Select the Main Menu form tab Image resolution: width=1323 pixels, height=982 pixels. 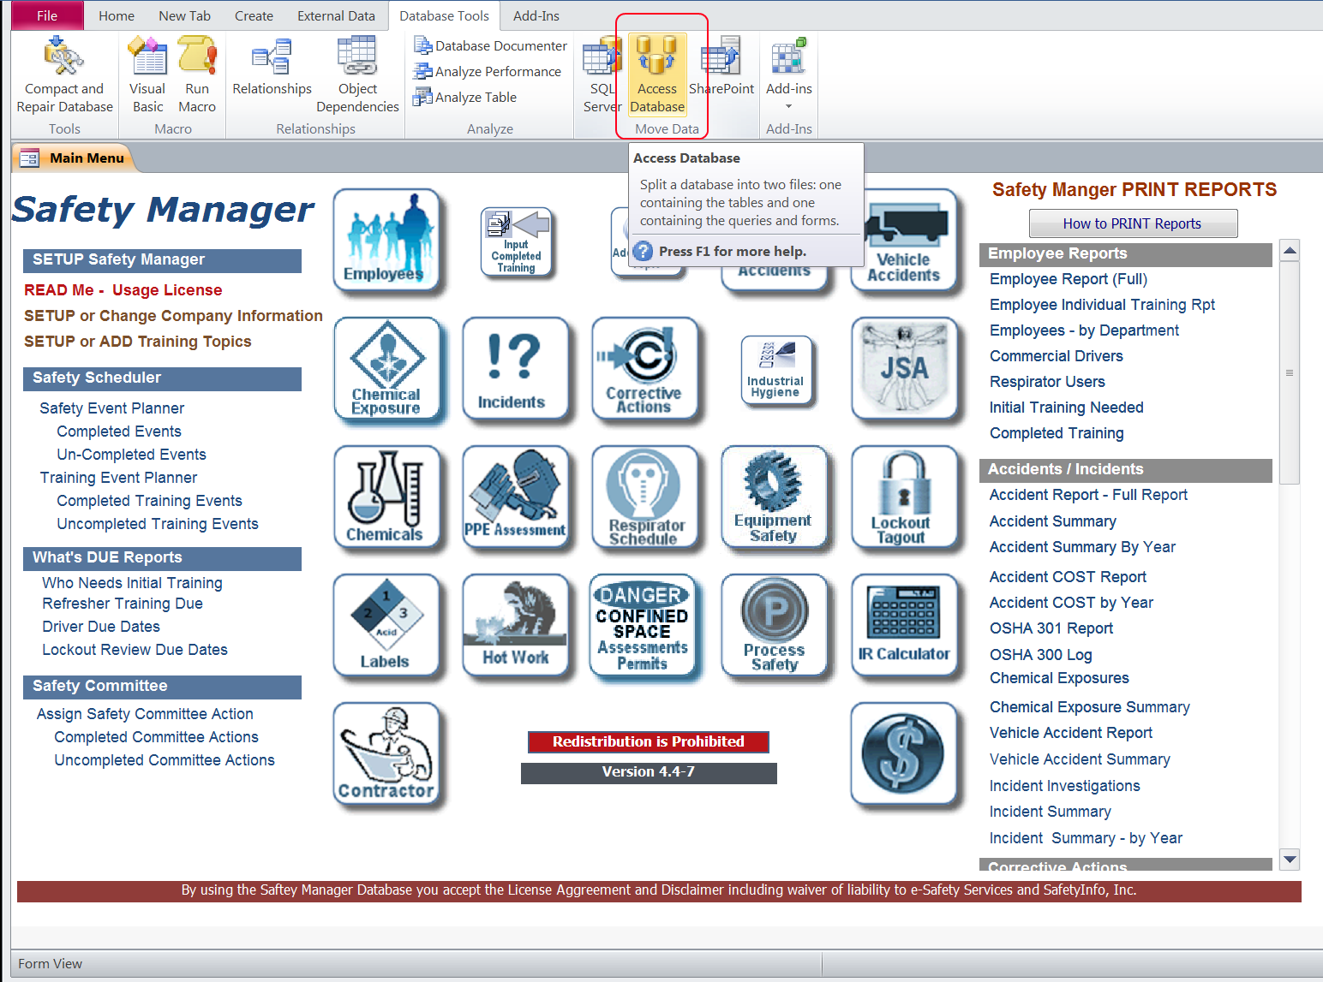tap(74, 158)
